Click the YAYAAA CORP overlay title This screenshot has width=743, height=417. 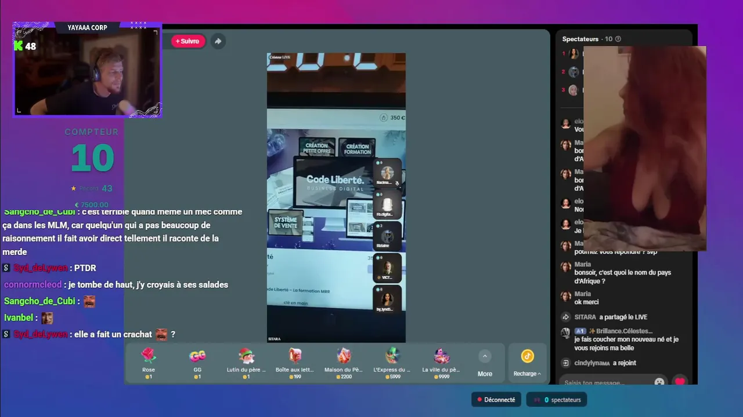point(87,27)
